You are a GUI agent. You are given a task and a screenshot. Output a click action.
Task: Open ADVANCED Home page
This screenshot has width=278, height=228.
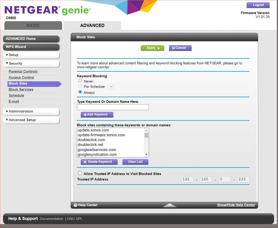point(31,39)
